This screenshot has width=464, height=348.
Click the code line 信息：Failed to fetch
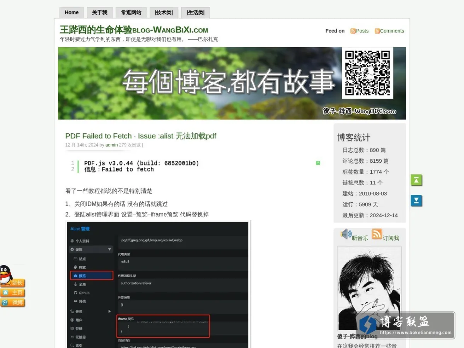click(x=119, y=169)
